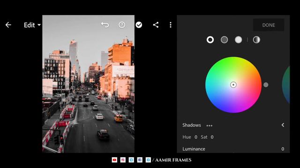Undo the last edit with curved arrow
Screen dimensions: 300x168
pyautogui.click(x=105, y=25)
